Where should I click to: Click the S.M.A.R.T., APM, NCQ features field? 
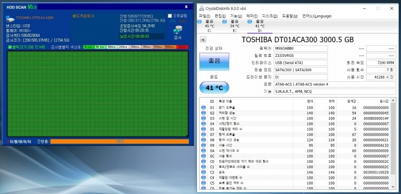335,91
